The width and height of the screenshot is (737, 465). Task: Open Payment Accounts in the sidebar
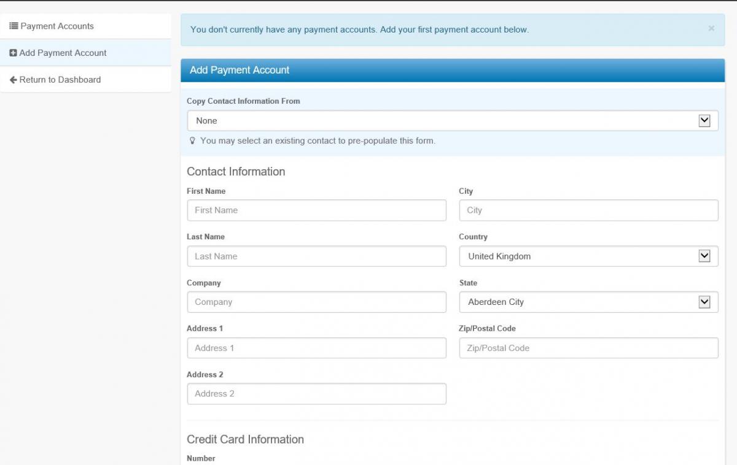click(x=85, y=26)
